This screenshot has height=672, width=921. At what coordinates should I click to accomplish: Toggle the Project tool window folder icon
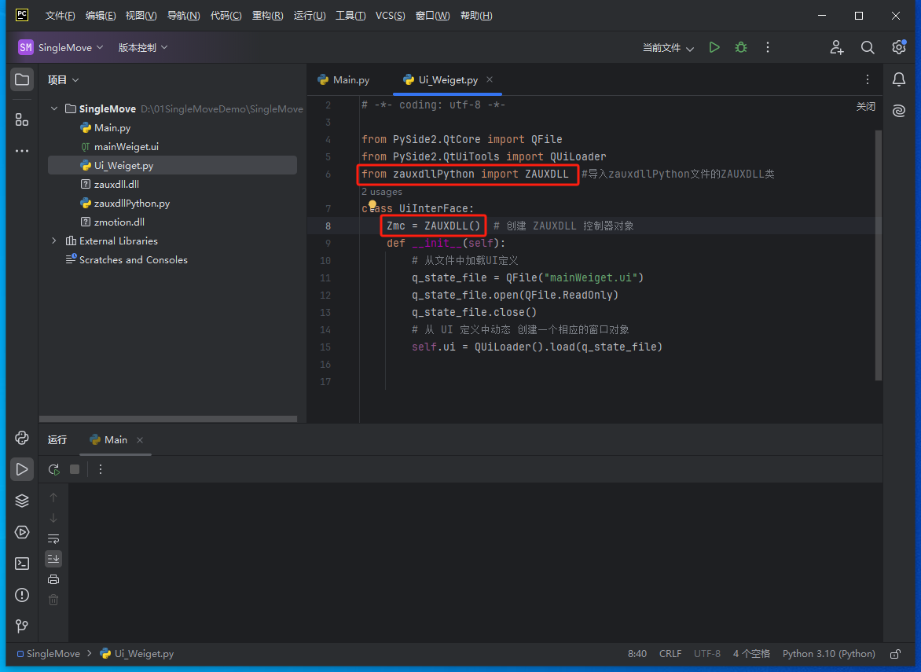click(x=22, y=79)
